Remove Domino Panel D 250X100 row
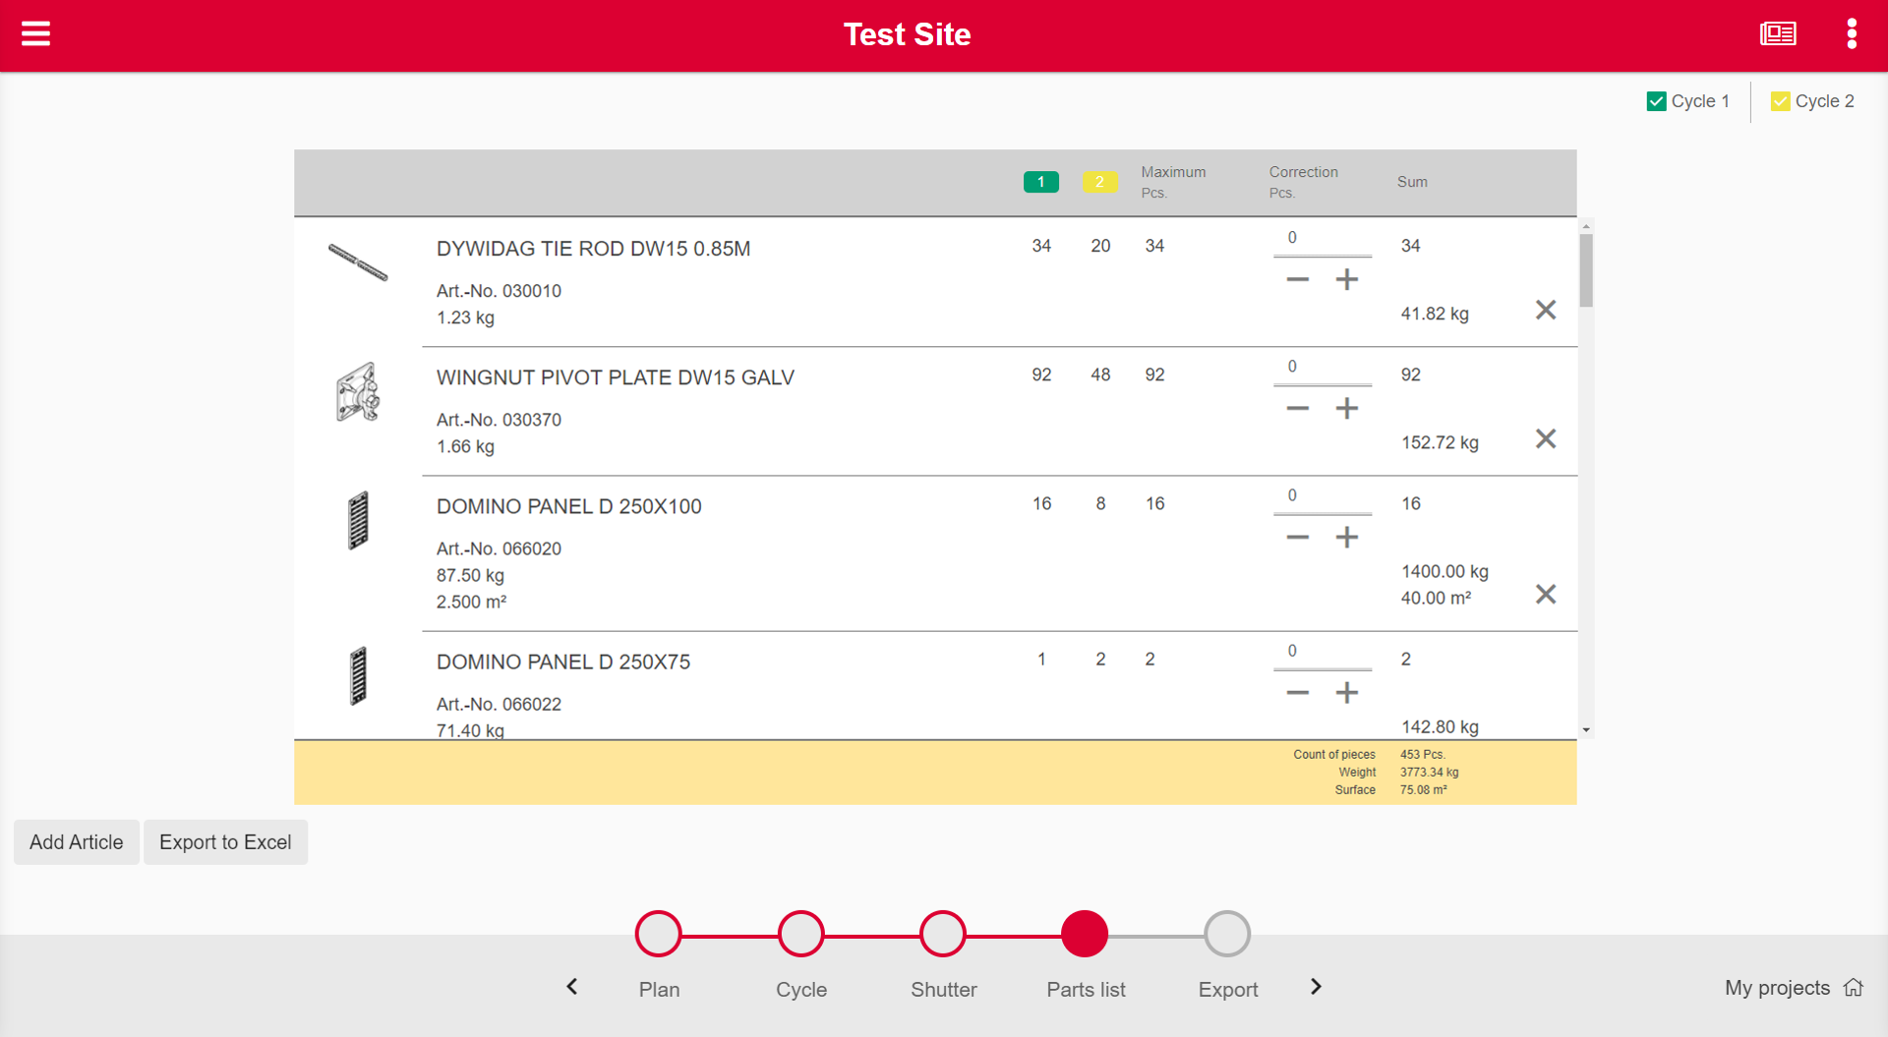Image resolution: width=1888 pixels, height=1037 pixels. 1545,595
